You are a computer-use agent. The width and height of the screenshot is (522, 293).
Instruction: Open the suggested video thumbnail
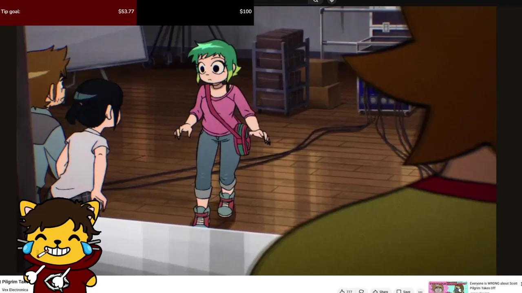(448, 287)
